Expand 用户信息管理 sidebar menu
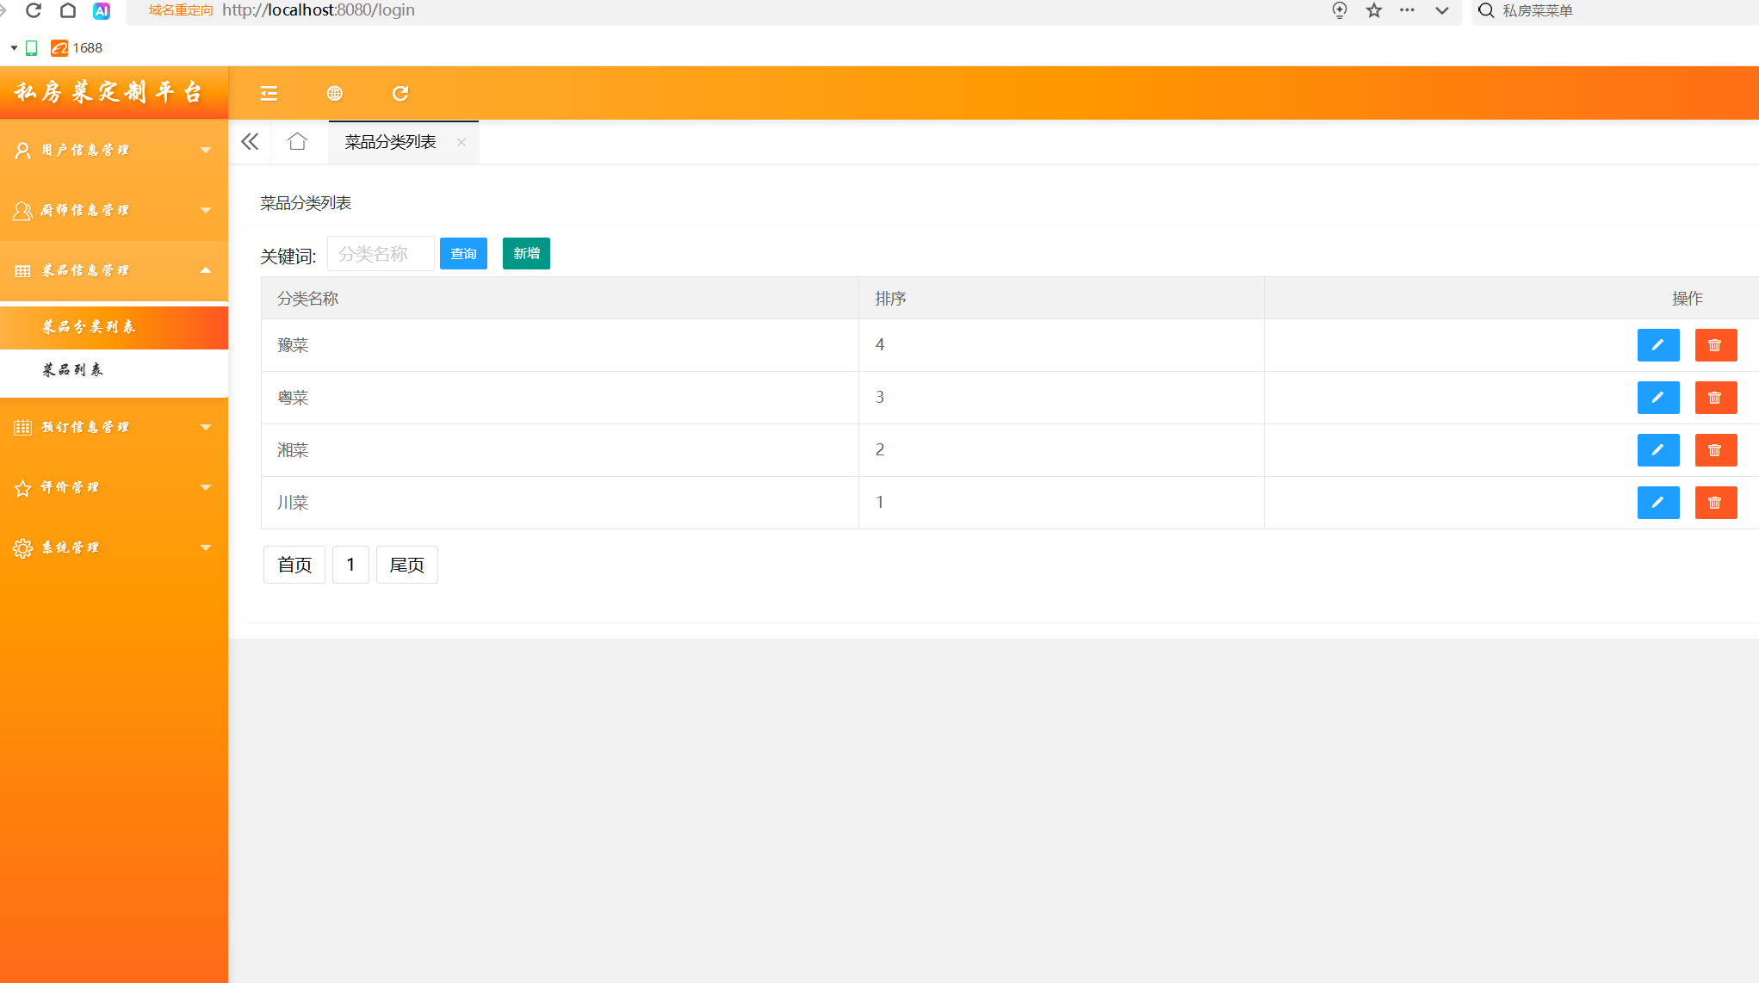Image resolution: width=1759 pixels, height=983 pixels. point(114,150)
